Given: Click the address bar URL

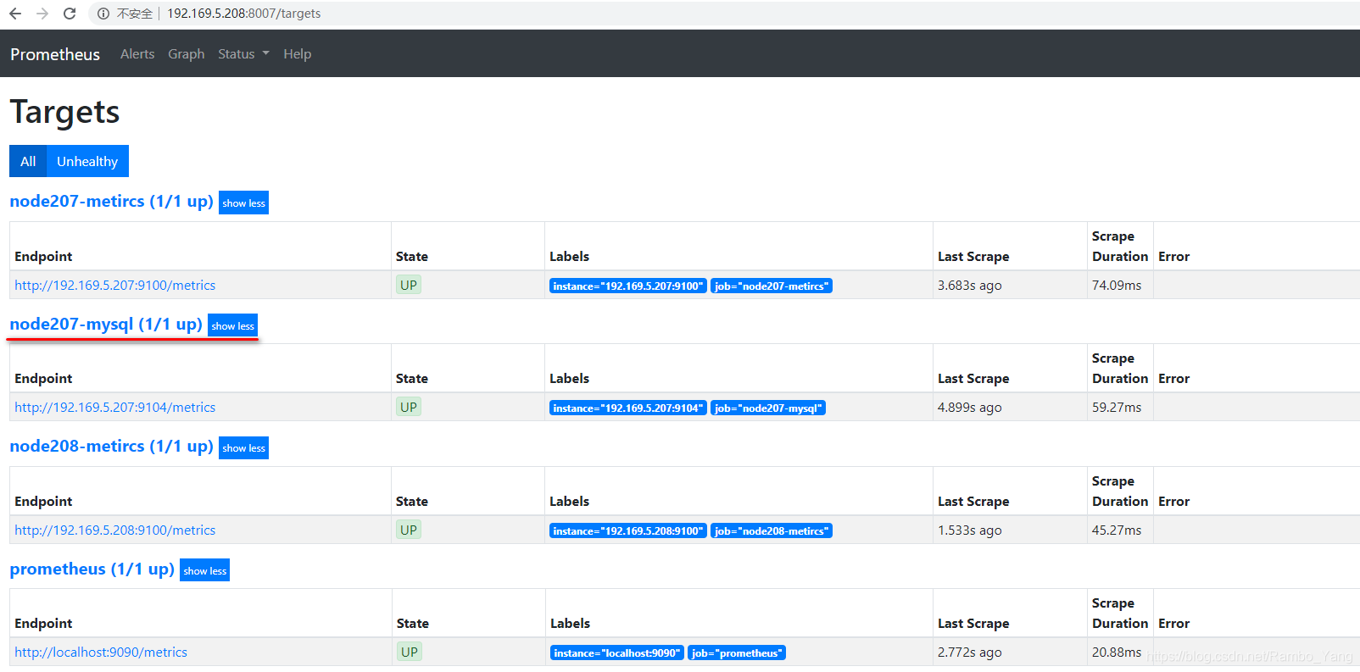Looking at the screenshot, I should tap(243, 14).
